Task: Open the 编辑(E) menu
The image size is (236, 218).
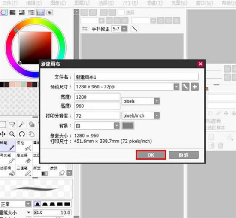Action: click(34, 3)
